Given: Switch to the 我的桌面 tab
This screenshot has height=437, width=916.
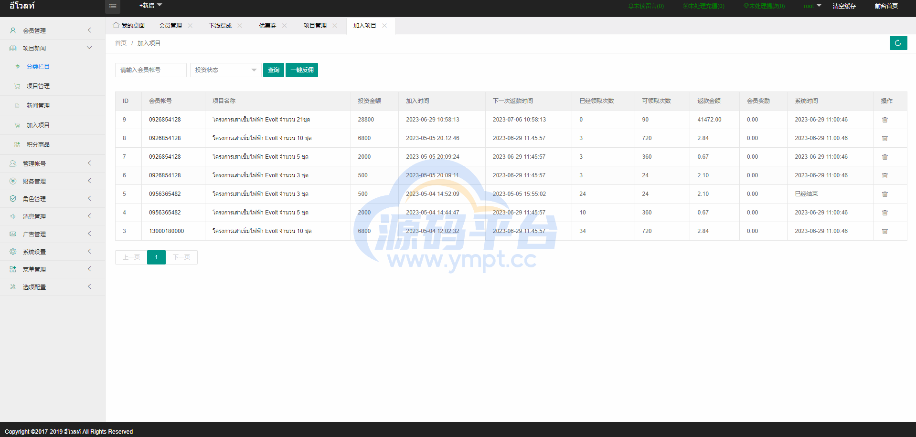Looking at the screenshot, I should coord(129,26).
